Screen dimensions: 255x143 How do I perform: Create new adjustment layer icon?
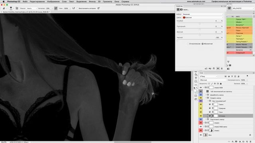[x=240, y=141]
